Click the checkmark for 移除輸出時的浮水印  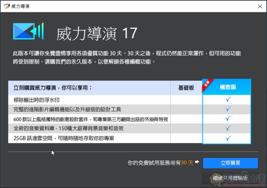[228, 100]
